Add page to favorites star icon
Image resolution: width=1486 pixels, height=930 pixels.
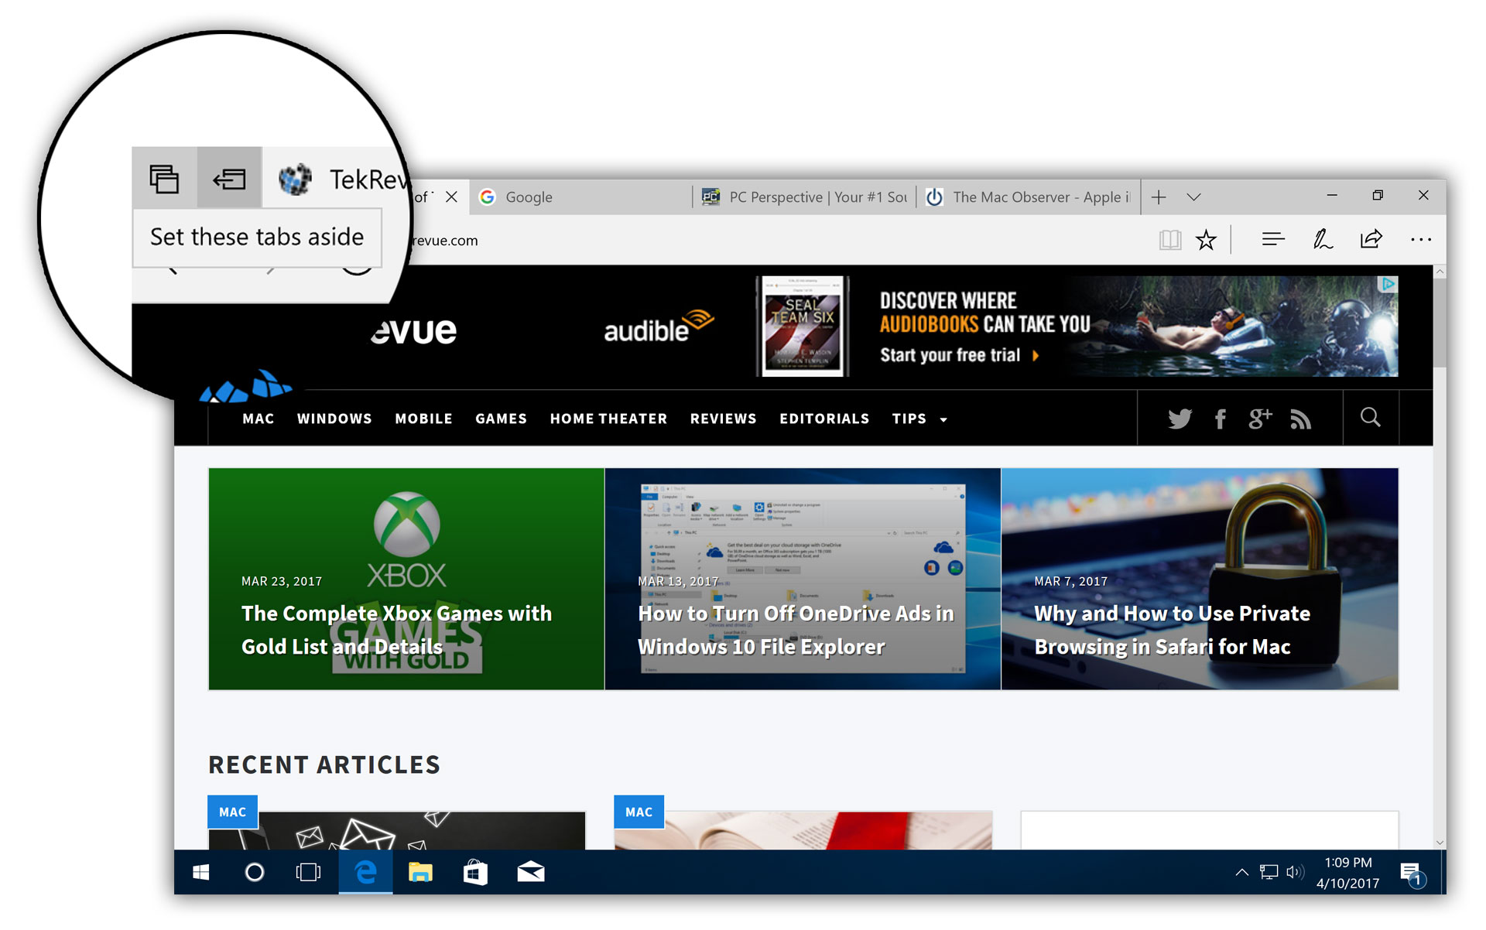tap(1206, 240)
